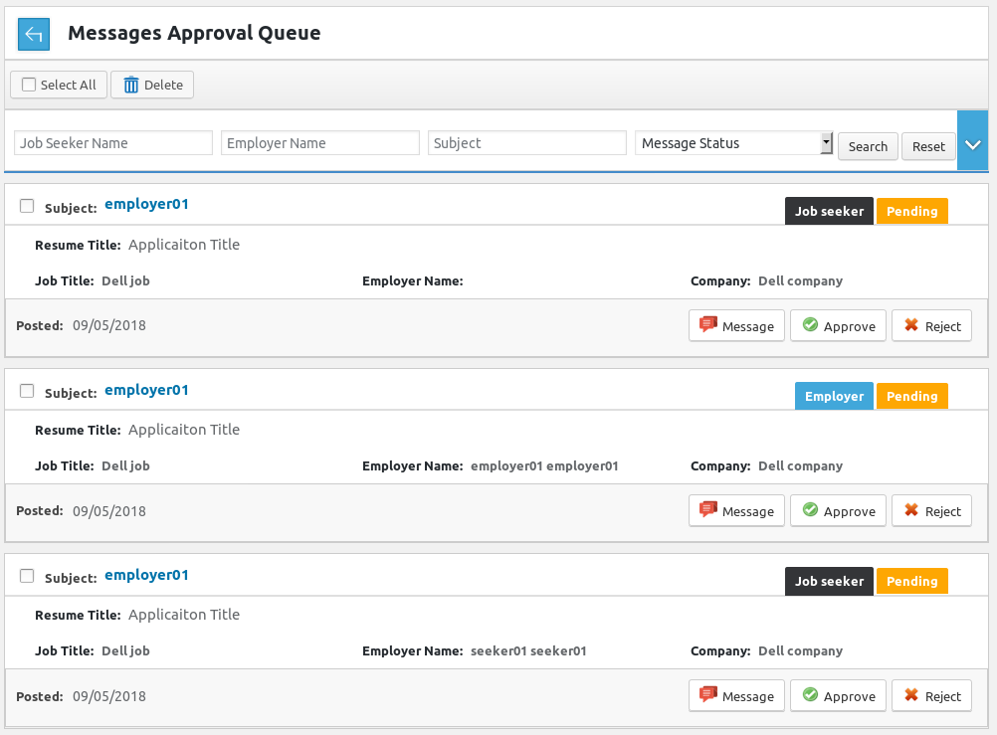Click the blue Employer badge

[x=834, y=396]
